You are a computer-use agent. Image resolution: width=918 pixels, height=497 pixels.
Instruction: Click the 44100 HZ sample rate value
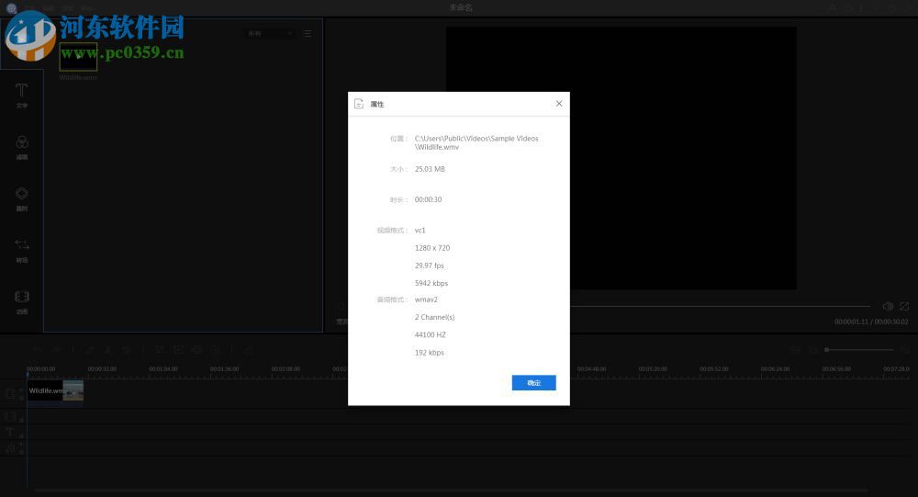(430, 334)
